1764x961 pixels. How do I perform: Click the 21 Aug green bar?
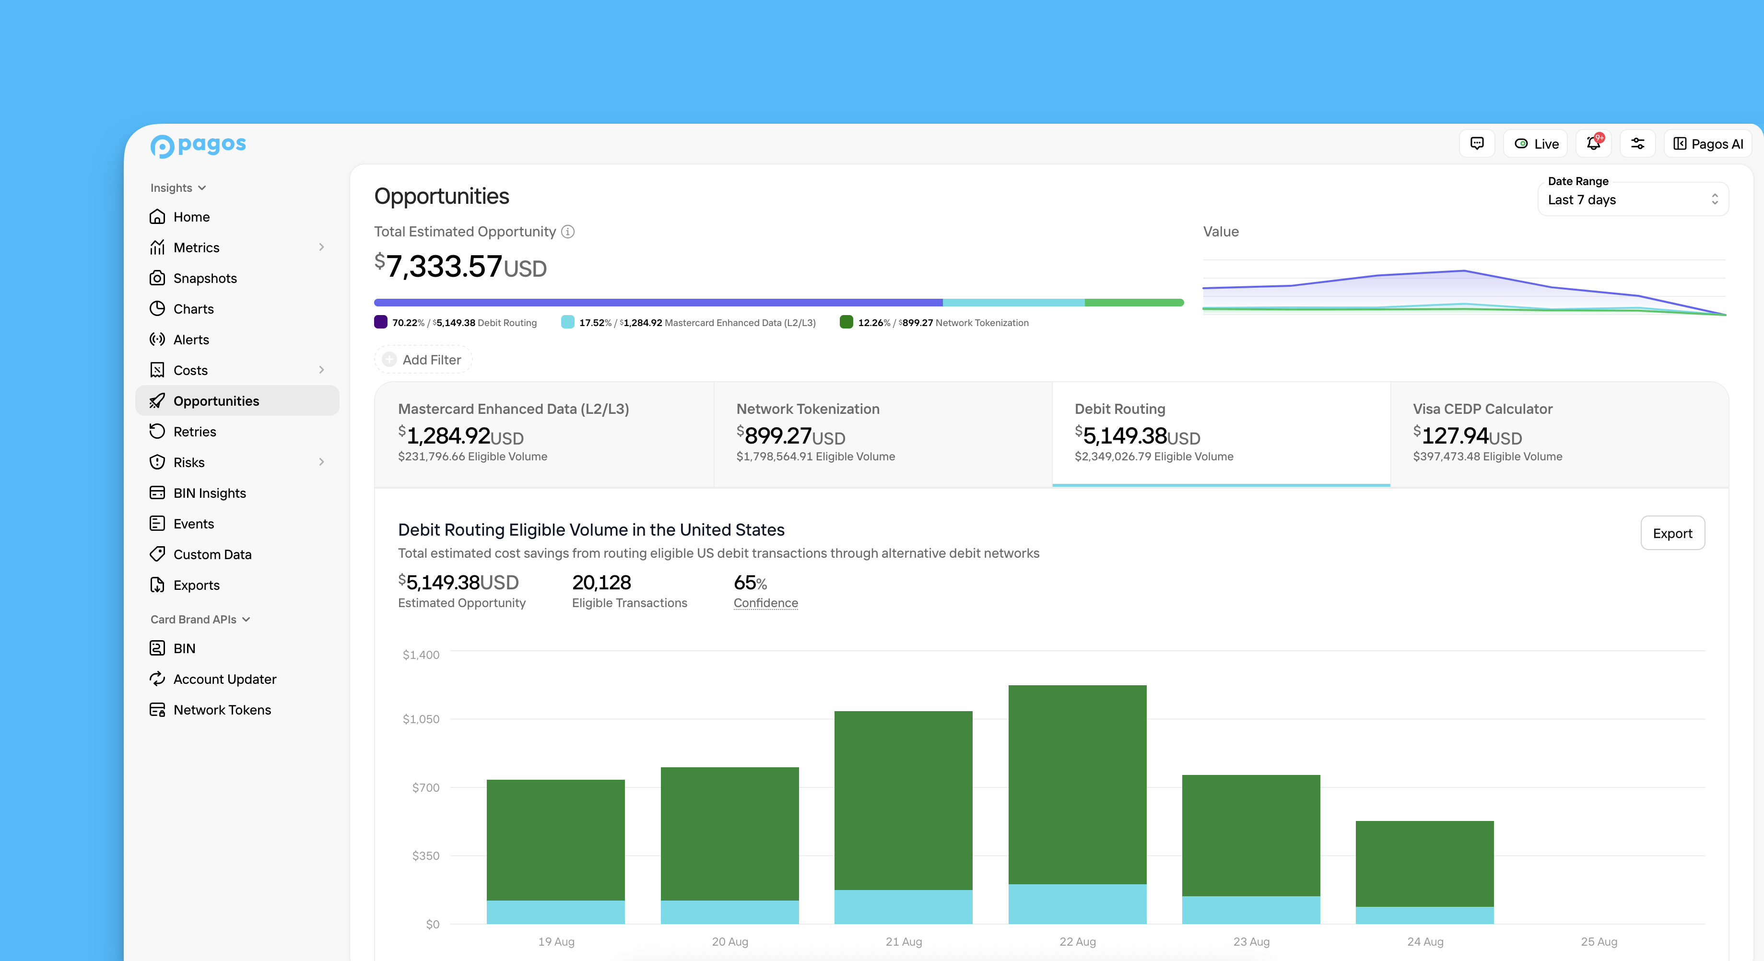point(903,800)
